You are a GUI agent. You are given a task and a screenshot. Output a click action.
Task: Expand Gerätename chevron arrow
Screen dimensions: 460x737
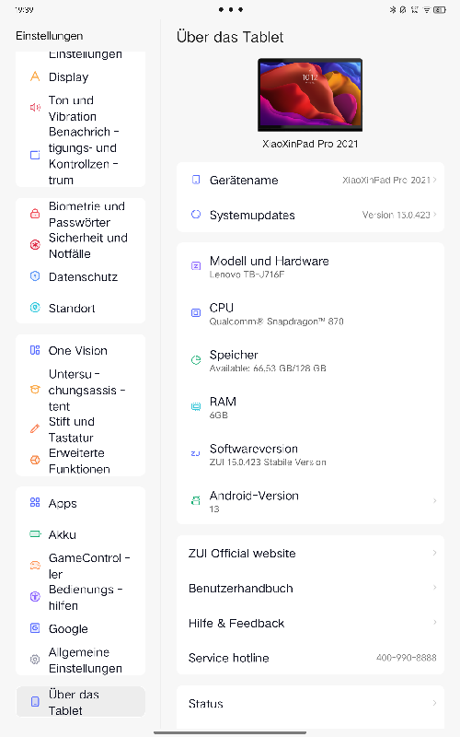[x=434, y=180]
